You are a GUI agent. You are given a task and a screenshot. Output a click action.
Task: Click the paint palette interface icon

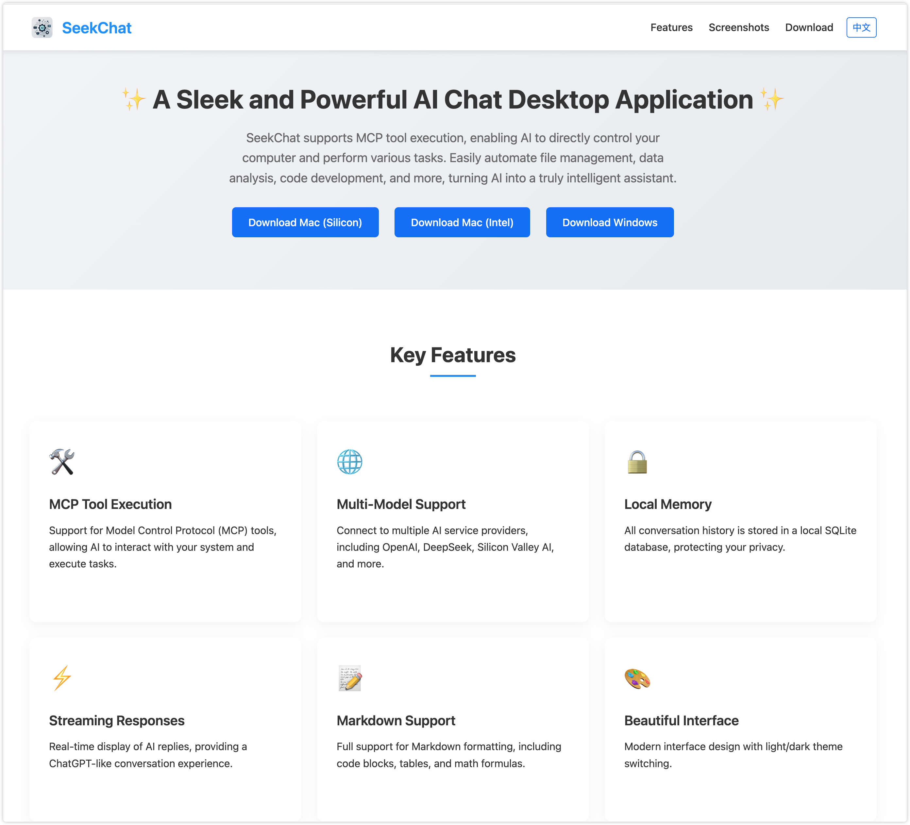(637, 678)
